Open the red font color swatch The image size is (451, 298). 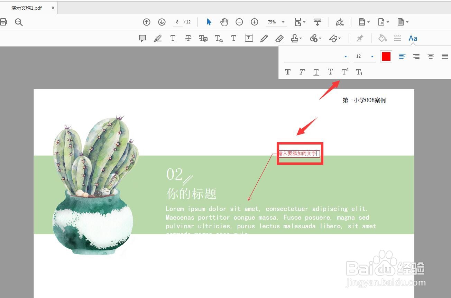[x=386, y=56]
